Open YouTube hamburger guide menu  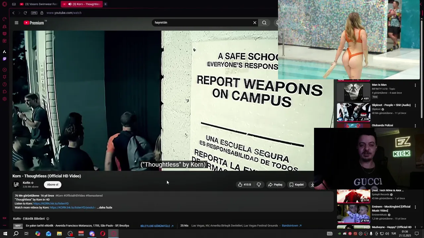(16, 23)
